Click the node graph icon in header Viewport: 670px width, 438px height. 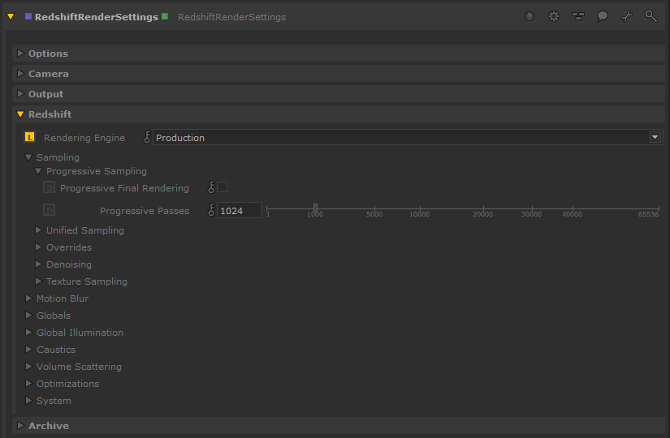[x=578, y=17]
